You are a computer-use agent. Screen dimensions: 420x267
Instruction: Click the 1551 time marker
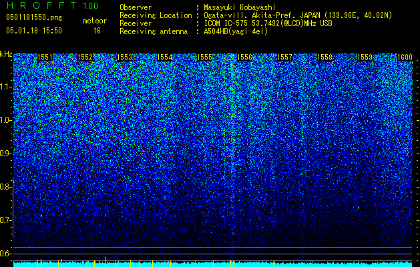click(x=45, y=57)
